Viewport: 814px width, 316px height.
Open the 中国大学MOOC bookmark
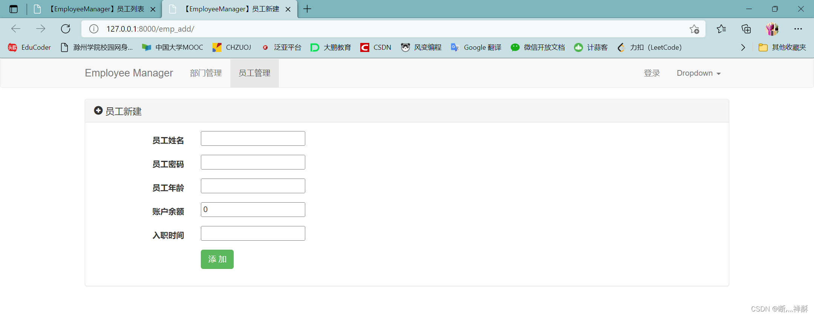point(173,47)
